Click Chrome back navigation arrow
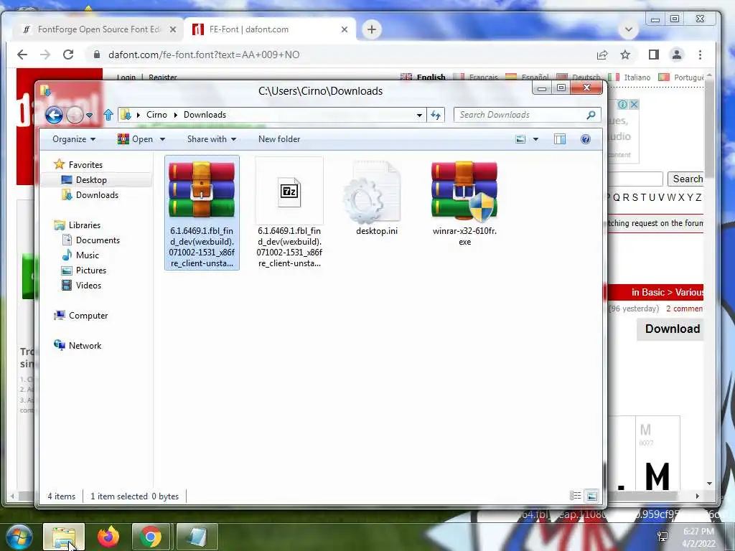Screen dimensions: 735x551 tap(22, 55)
